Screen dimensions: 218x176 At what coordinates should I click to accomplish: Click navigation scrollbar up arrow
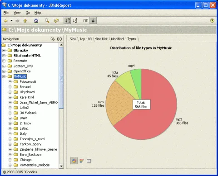tap(61, 45)
